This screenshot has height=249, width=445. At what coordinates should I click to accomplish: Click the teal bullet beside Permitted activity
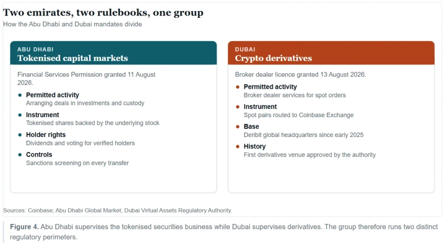pyautogui.click(x=20, y=95)
